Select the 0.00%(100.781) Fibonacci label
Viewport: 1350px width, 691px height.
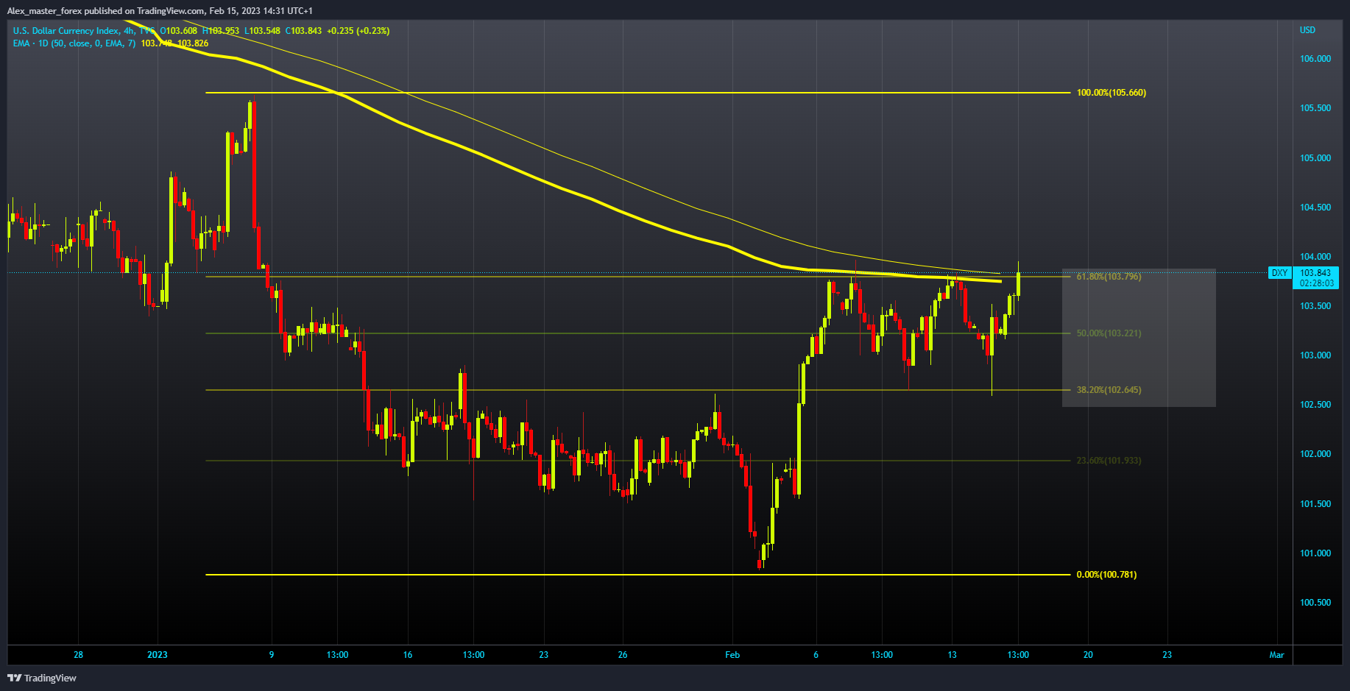tap(1106, 575)
